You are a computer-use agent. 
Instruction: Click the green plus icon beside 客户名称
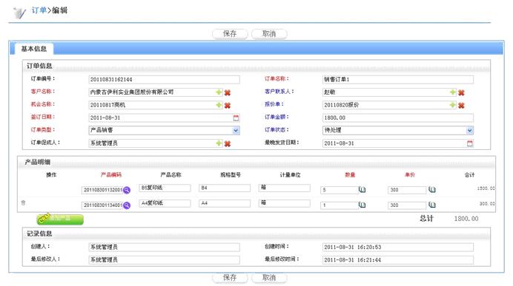pyautogui.click(x=219, y=92)
